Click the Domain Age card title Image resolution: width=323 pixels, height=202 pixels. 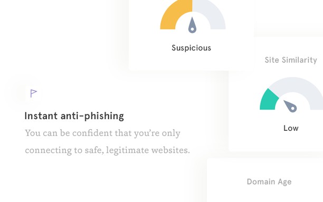coord(269,181)
